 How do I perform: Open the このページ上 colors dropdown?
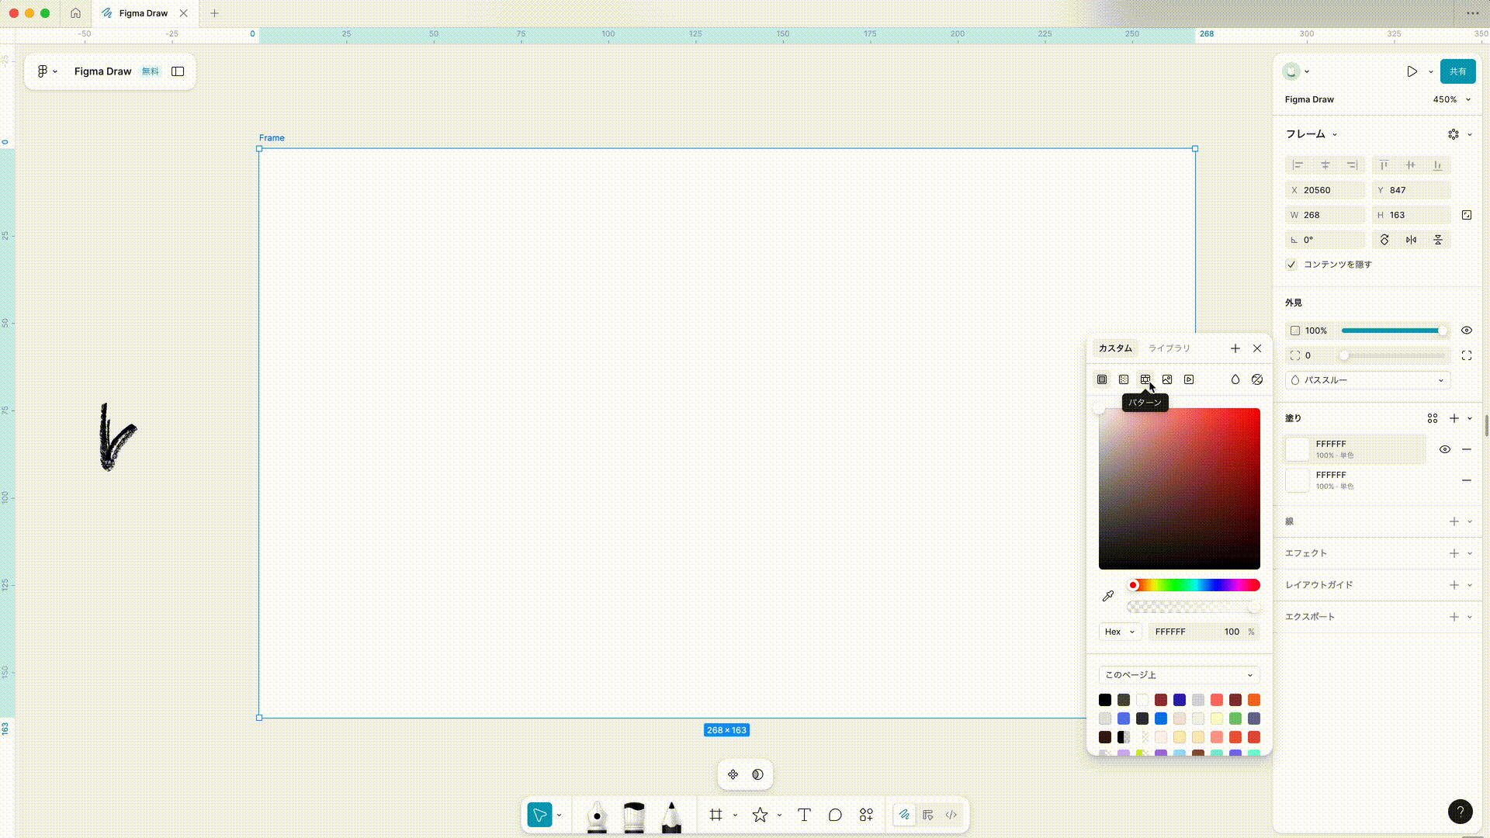click(x=1179, y=675)
